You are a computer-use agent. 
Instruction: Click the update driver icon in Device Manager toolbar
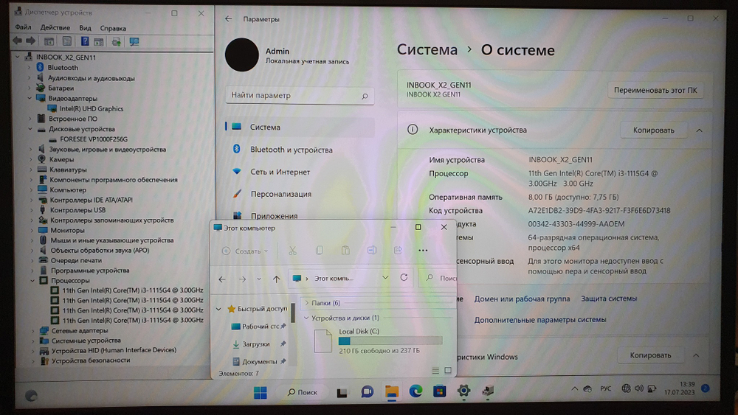click(117, 42)
